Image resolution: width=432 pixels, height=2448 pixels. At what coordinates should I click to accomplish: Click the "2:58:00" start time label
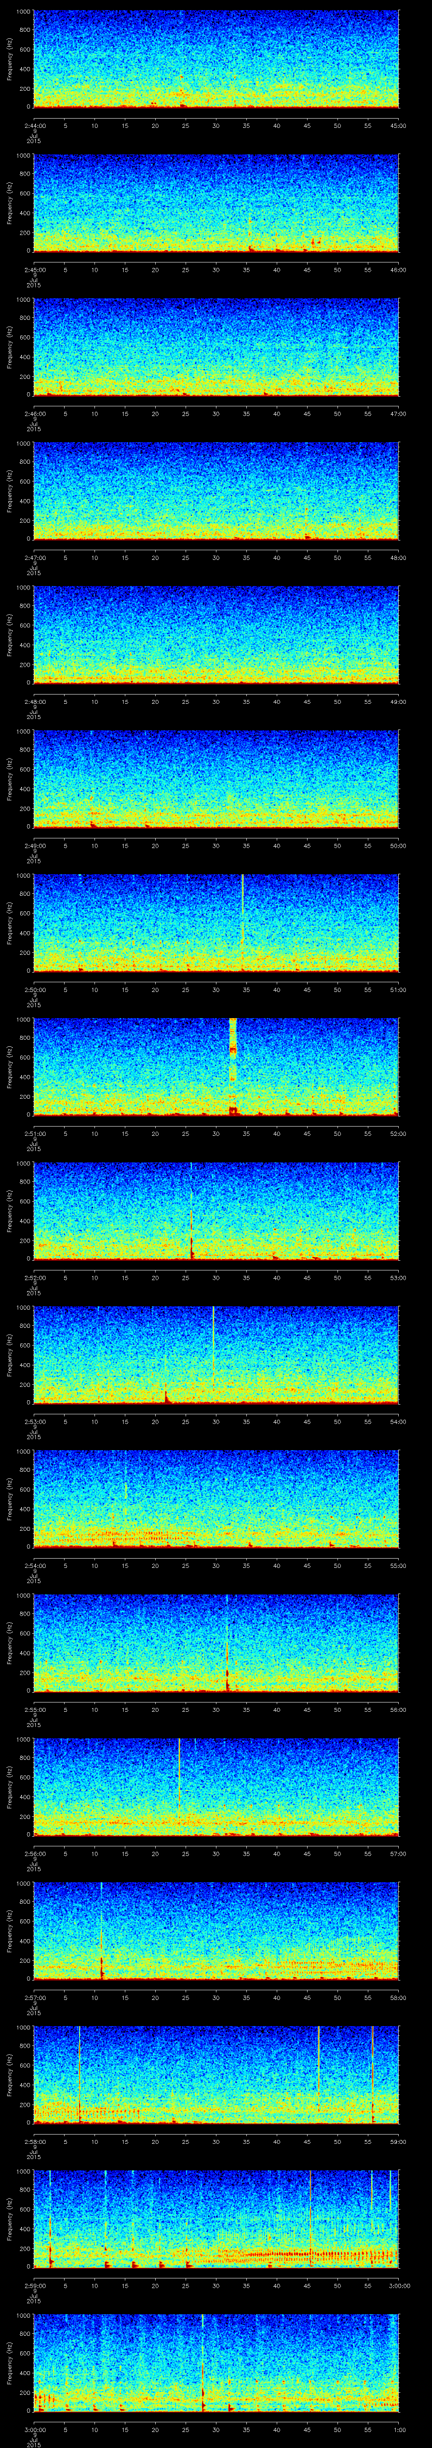point(34,2142)
